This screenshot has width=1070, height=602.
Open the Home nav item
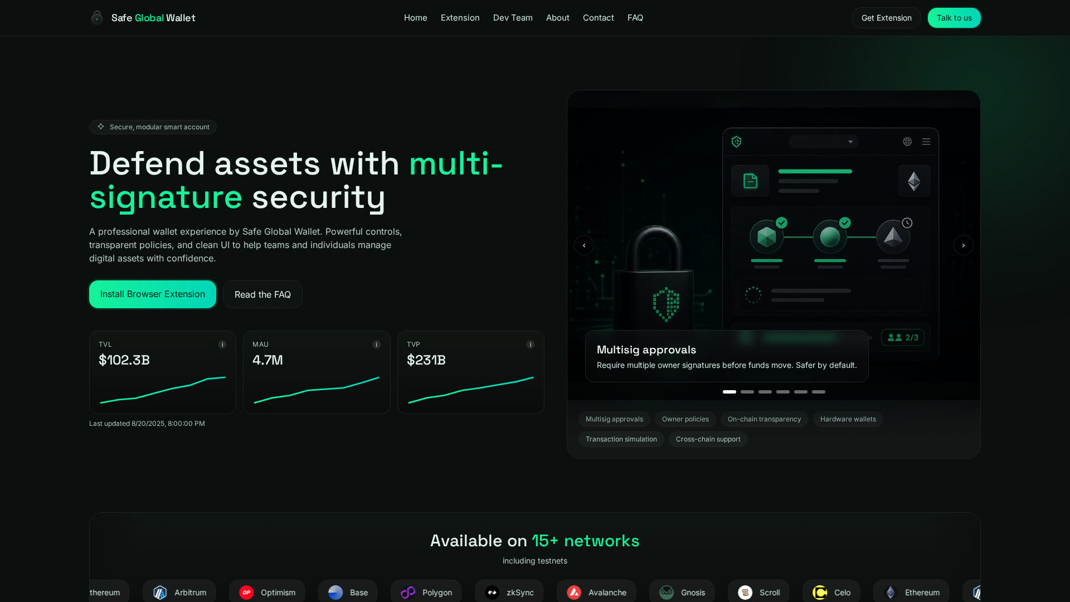(x=416, y=18)
